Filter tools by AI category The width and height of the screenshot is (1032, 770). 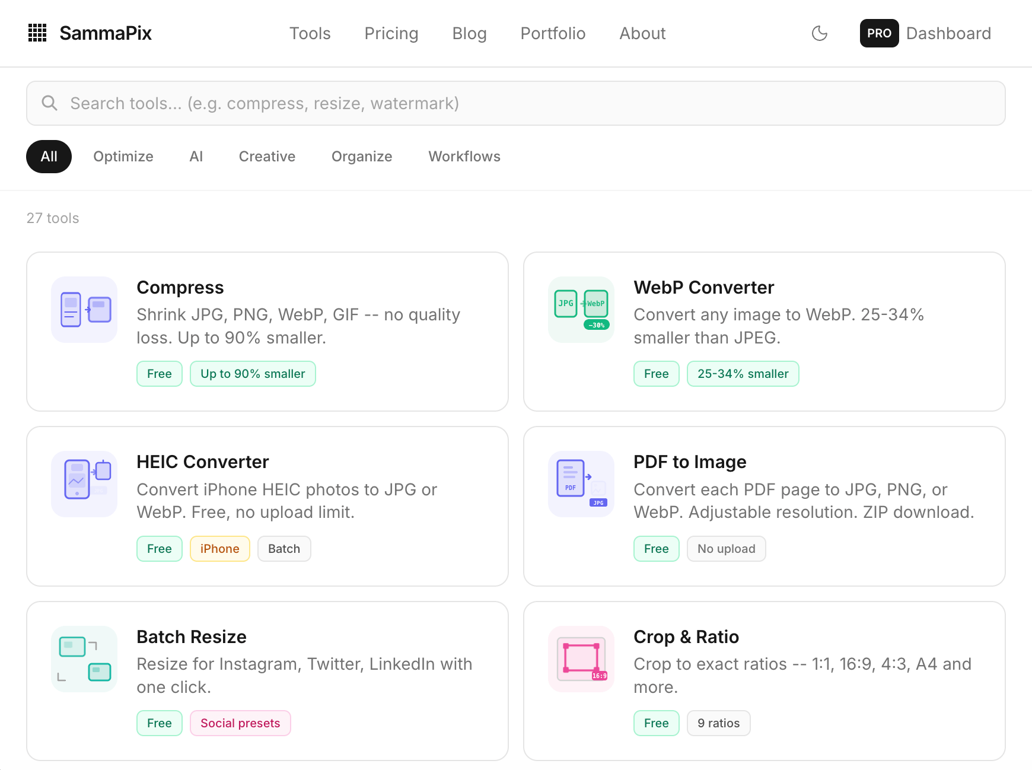196,157
